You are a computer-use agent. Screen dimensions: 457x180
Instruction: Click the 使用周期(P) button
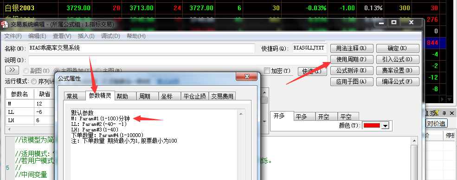point(352,59)
